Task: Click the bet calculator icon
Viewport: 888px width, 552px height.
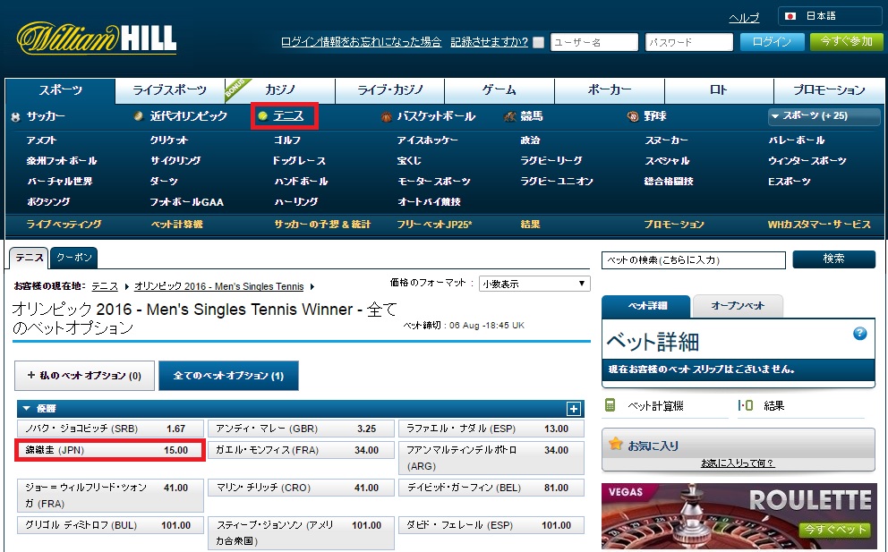Action: (610, 405)
